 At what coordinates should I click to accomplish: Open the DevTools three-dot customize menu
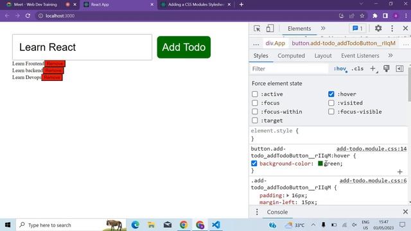(392, 28)
